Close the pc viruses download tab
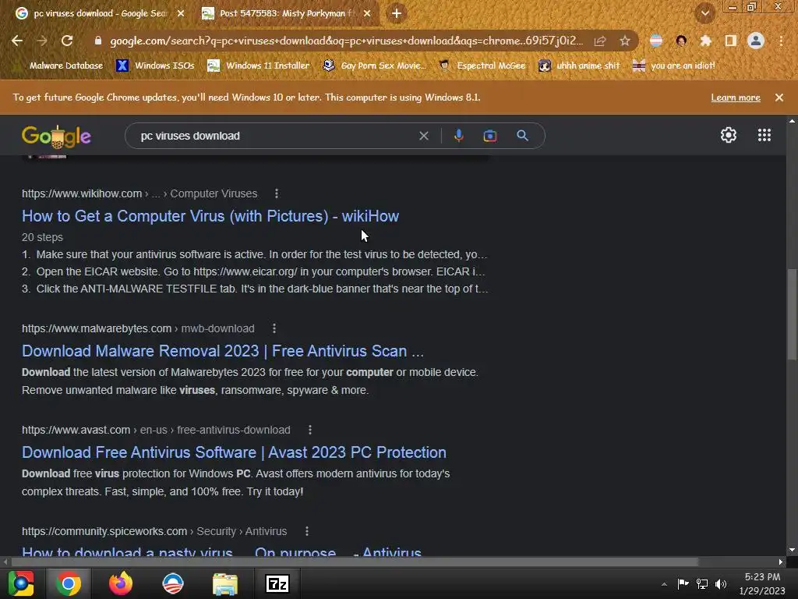 pyautogui.click(x=181, y=14)
